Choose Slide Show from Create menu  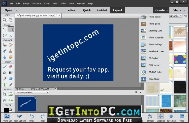coord(154,79)
